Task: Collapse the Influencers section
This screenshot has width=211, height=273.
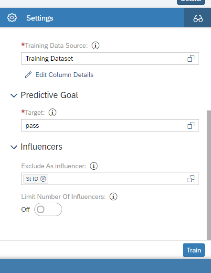Action: [x=14, y=147]
